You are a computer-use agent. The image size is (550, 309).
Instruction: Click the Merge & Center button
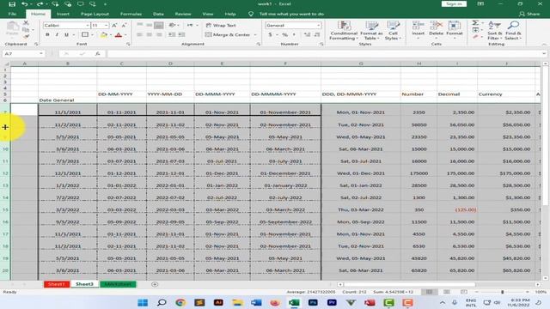(228, 34)
